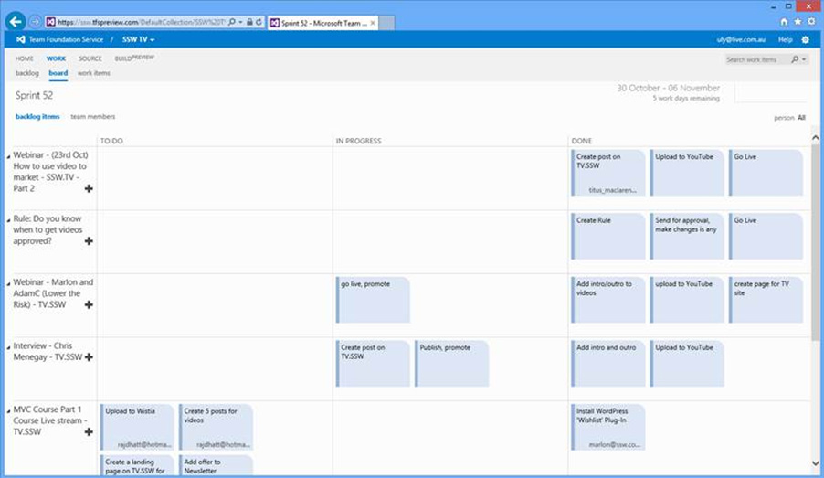This screenshot has height=478, width=824.
Task: Add task to Interview Chris Menegay row
Action: [x=89, y=357]
